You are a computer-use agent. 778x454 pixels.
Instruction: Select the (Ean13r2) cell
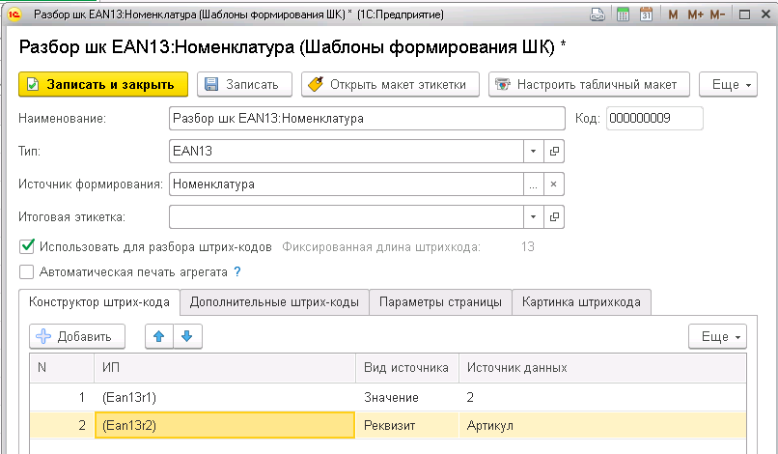[x=225, y=425]
